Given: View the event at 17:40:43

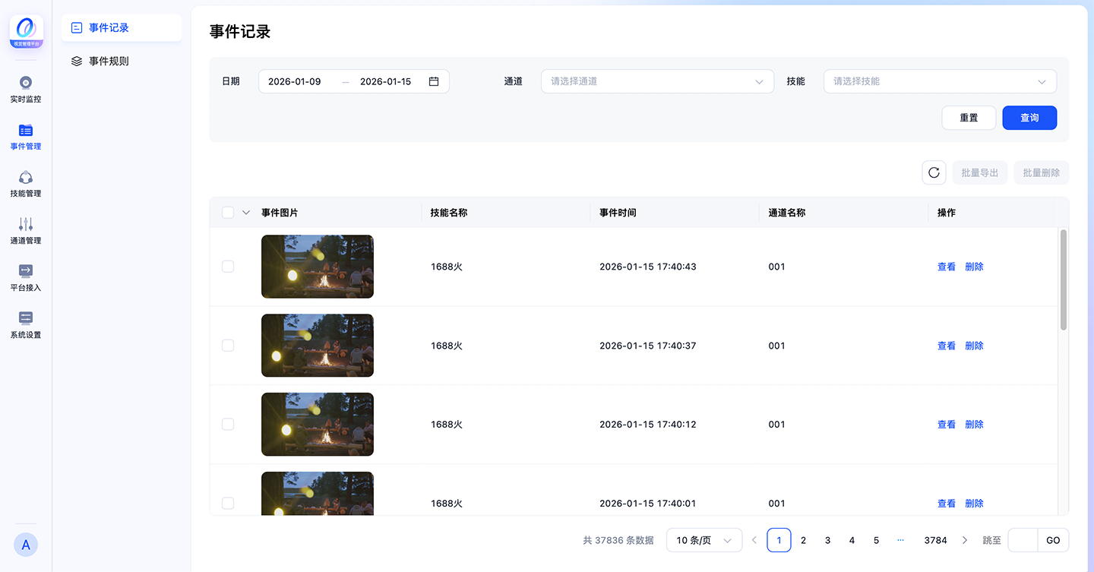Looking at the screenshot, I should [947, 267].
